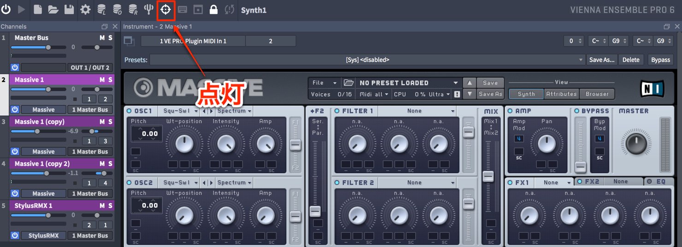Open OSC1 Spectrum mode dropdown

coord(235,111)
